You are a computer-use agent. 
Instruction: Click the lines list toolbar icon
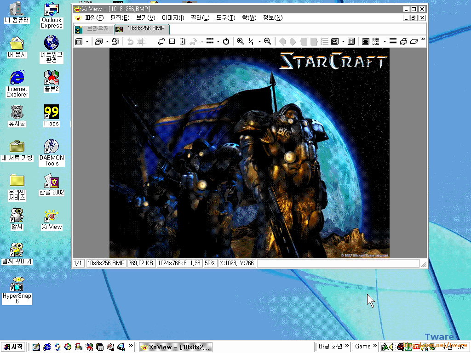tap(393, 41)
